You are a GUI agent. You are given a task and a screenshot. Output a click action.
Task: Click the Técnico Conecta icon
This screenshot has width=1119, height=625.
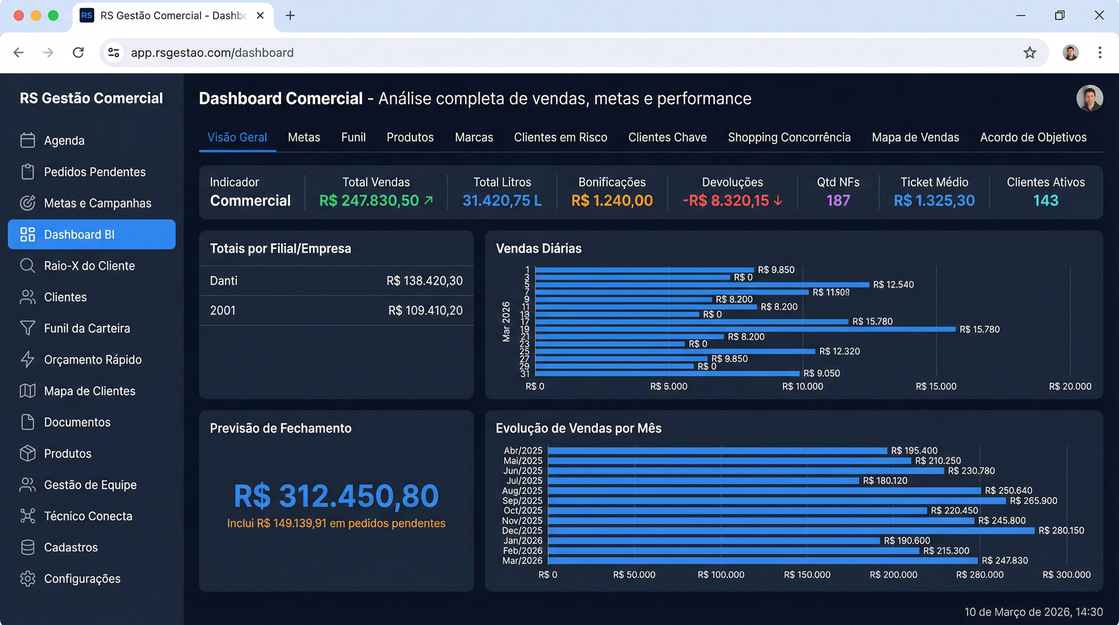28,516
